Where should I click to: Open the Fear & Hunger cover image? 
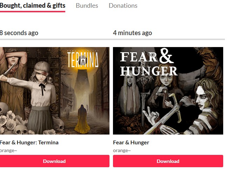coord(168,91)
